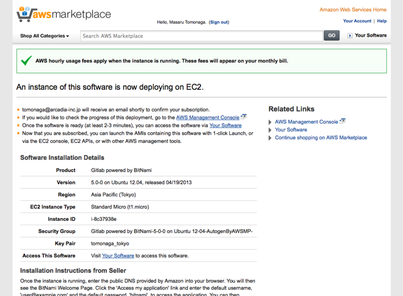
Task: Click the arrow before AWS Management Console in Related Links
Action: [271, 122]
